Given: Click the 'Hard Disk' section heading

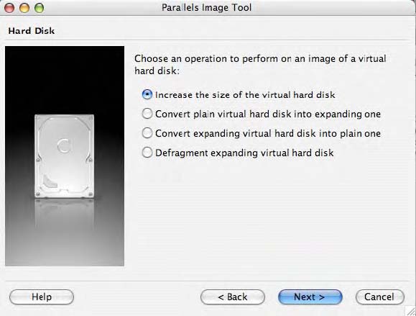Looking at the screenshot, I should (x=32, y=31).
